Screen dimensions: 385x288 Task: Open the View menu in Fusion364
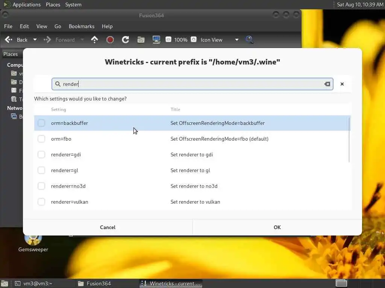point(42,26)
